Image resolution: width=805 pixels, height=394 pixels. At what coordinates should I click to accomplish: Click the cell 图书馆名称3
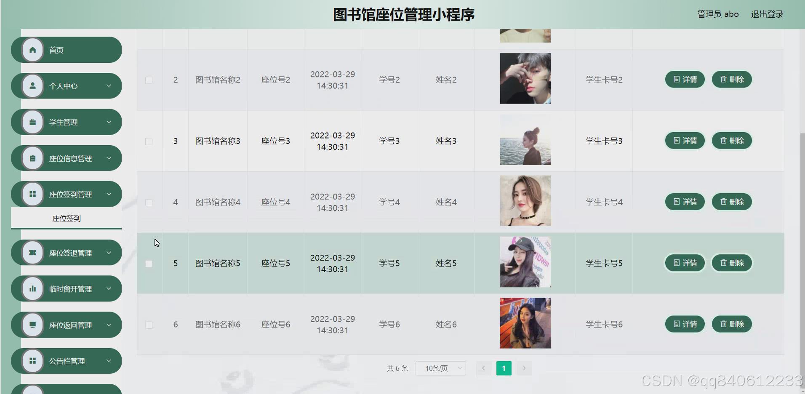[x=218, y=141]
